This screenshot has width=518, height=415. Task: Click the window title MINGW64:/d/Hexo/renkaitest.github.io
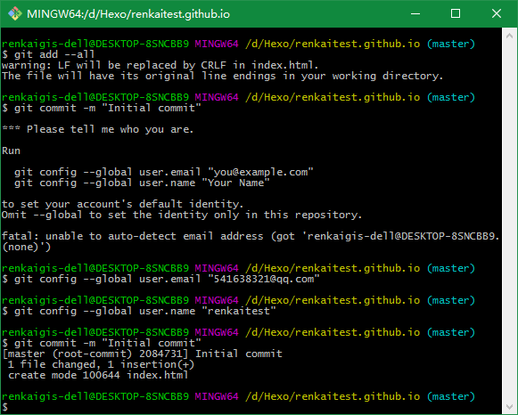(128, 14)
